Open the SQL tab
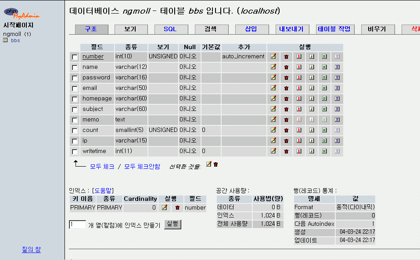 pyautogui.click(x=171, y=29)
